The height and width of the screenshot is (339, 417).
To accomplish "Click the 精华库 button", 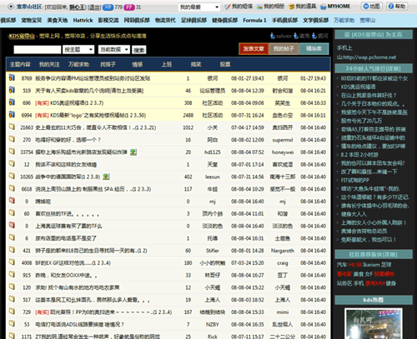I will pyautogui.click(x=314, y=49).
